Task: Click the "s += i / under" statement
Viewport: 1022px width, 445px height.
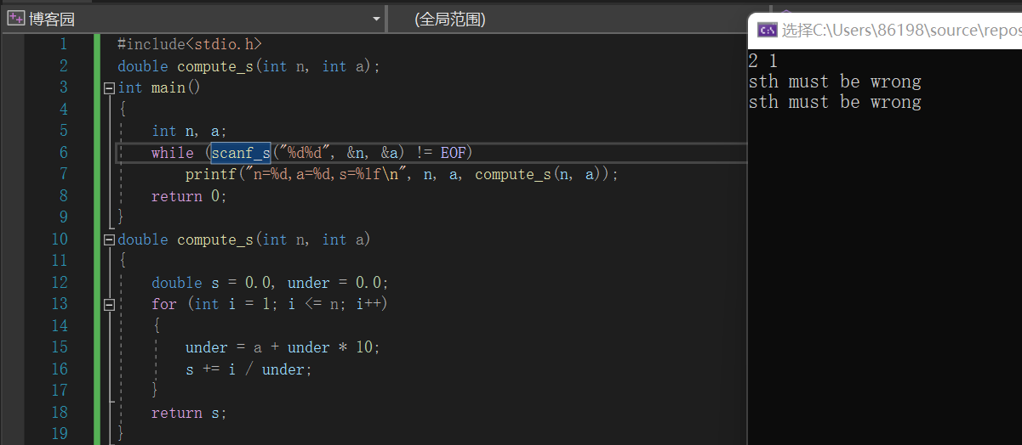Action: coord(248,369)
